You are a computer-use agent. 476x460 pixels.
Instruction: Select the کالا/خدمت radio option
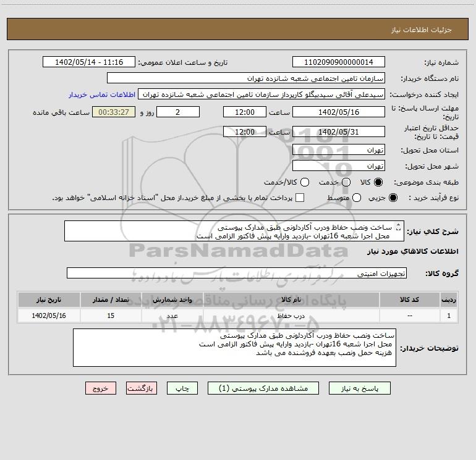point(305,182)
